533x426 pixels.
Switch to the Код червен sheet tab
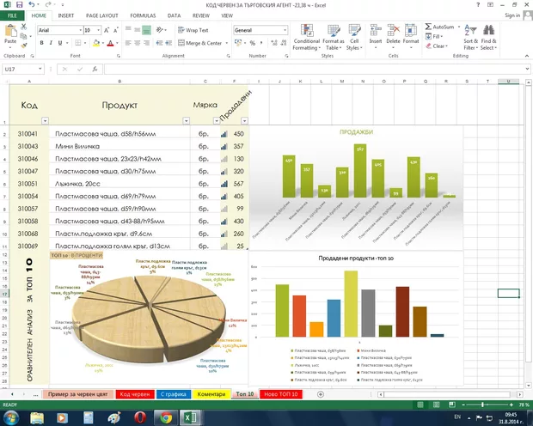136,394
